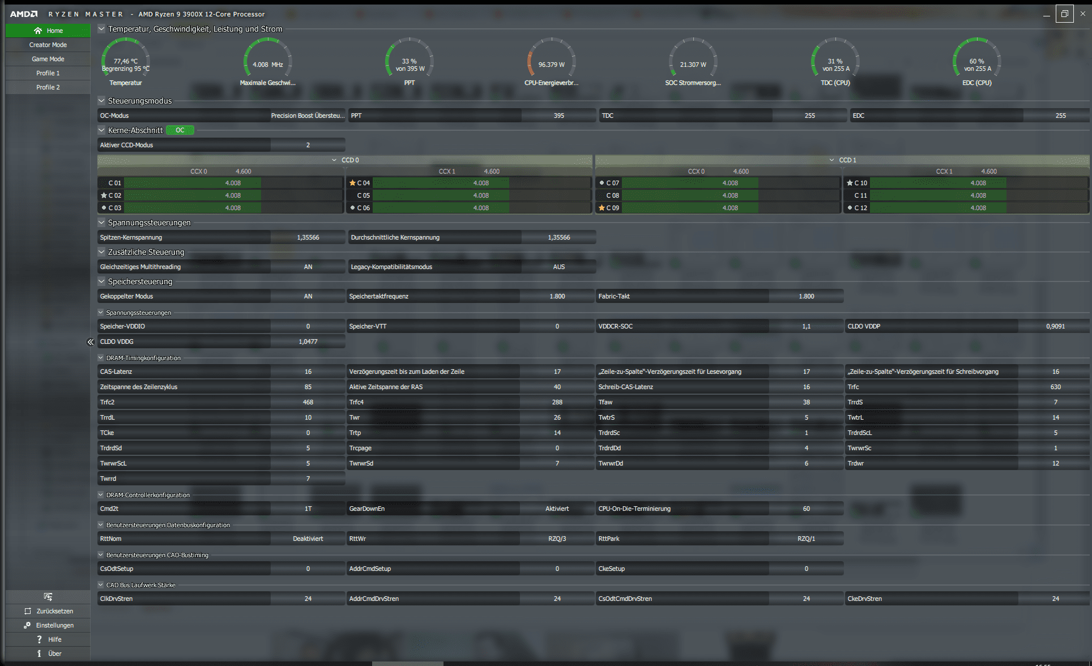1092x666 pixels.
Task: Click the SOC Stromversorgung gauge
Action: point(693,61)
